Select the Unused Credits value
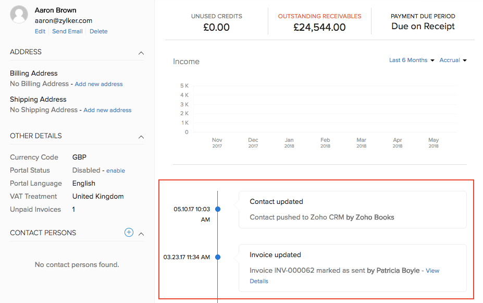This screenshot has height=303, width=483. pyautogui.click(x=216, y=28)
